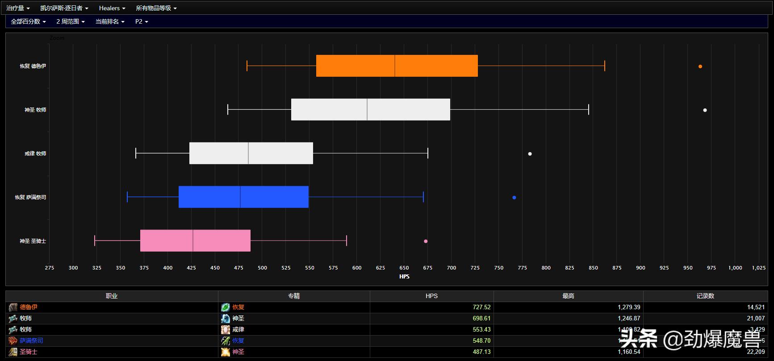The height and width of the screenshot is (361, 774).
Task: Click the Druid class icon in table
Action: coord(13,307)
